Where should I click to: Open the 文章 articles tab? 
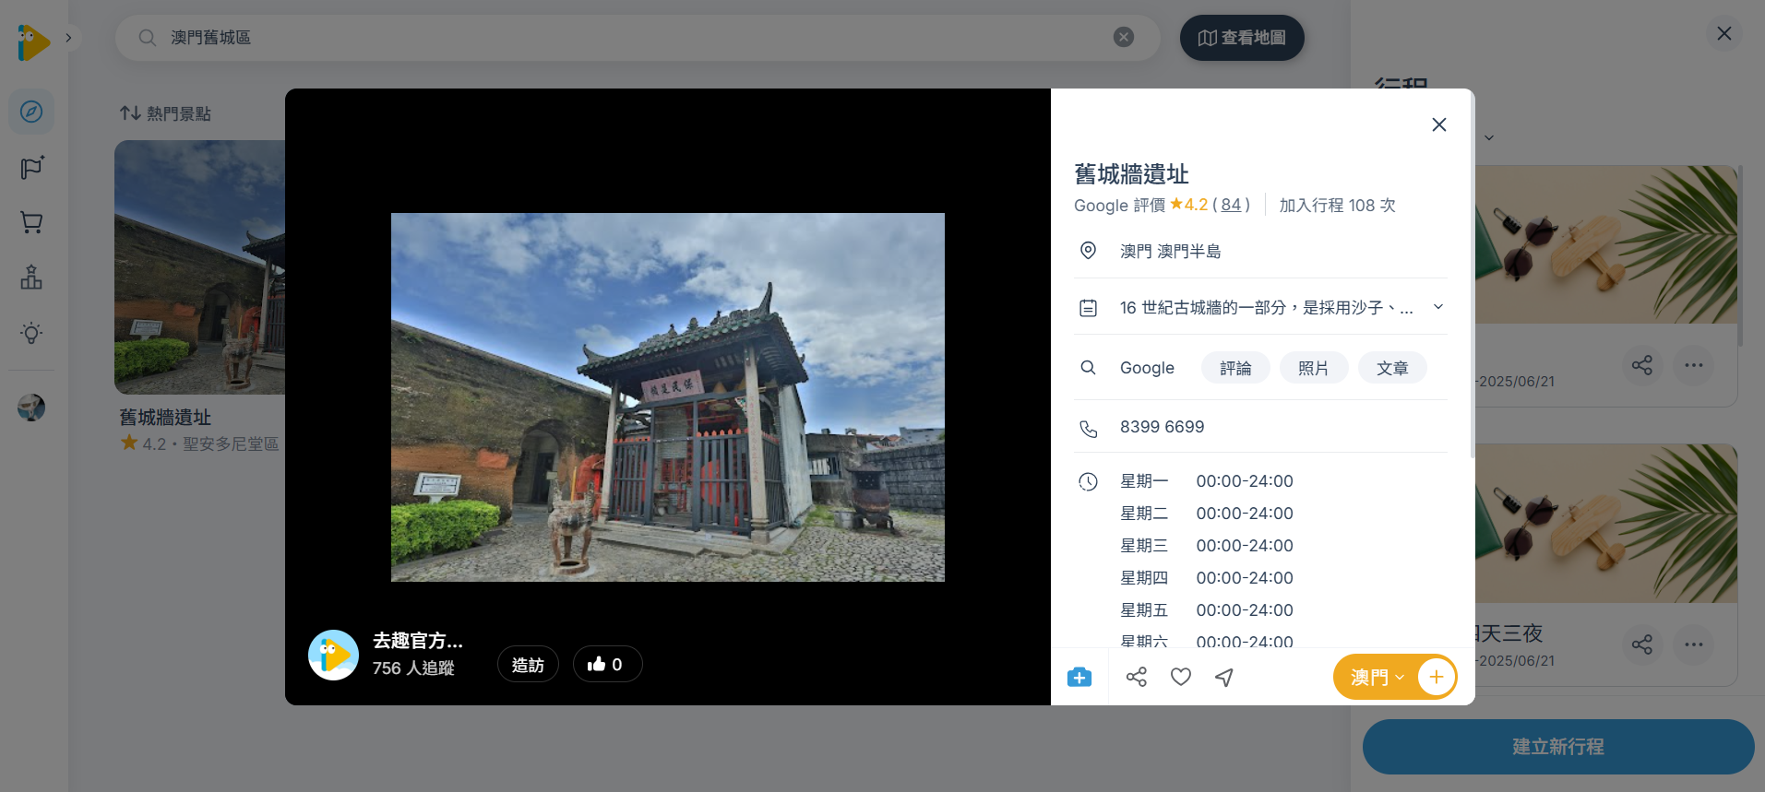[1392, 368]
